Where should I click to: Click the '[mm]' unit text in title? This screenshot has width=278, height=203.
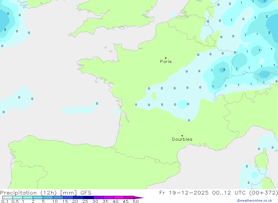coord(68,193)
